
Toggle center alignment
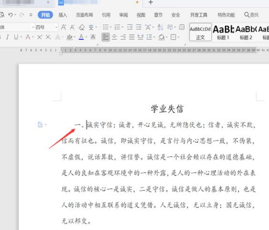[115, 37]
